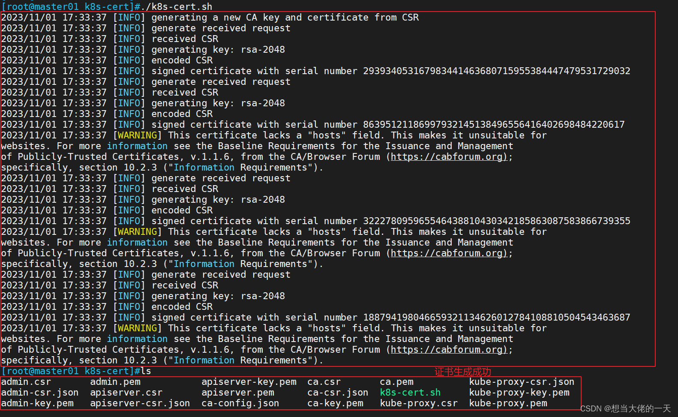Screen dimensions: 678x417
Task: Select the admin.csr file name
Action: point(26,382)
